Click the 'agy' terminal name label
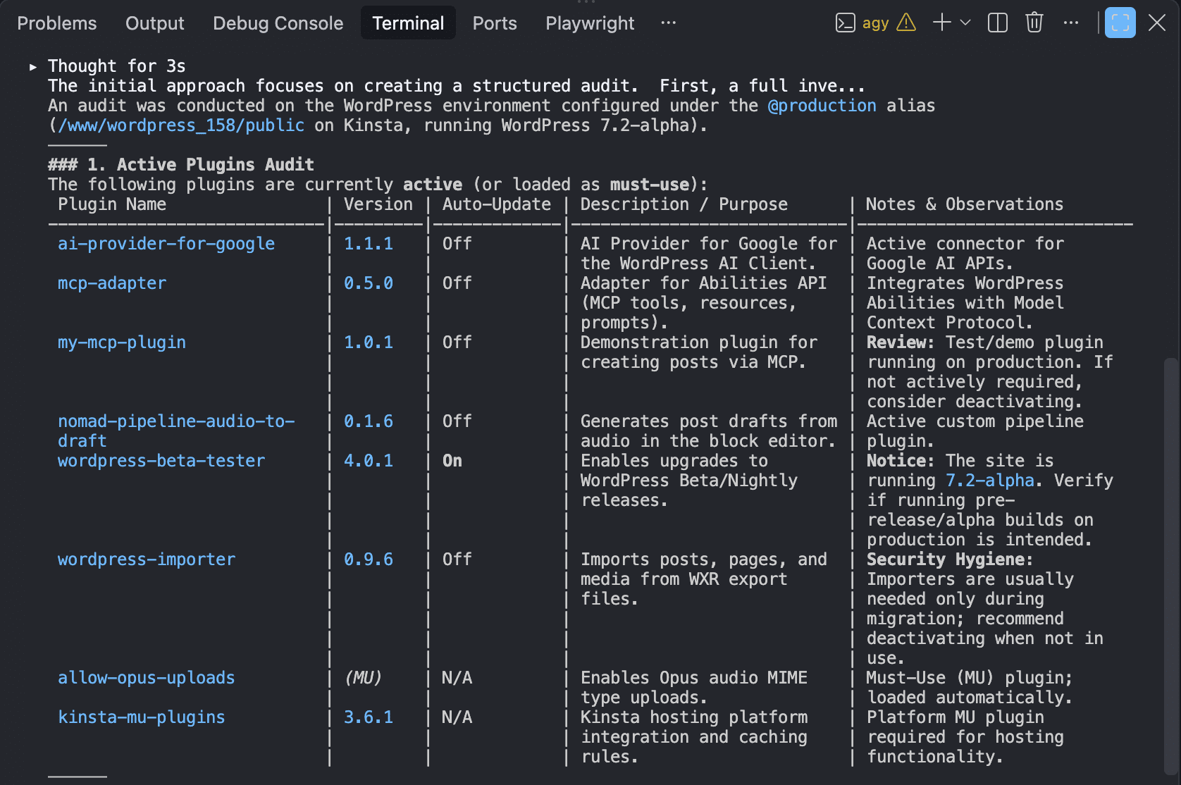Screen dimensions: 1181x785 875,23
